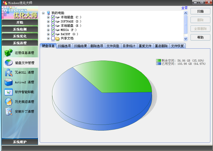This screenshot has width=213, height=151.
Task: Click the 全否 deselect-all link
Action: (x=184, y=8)
